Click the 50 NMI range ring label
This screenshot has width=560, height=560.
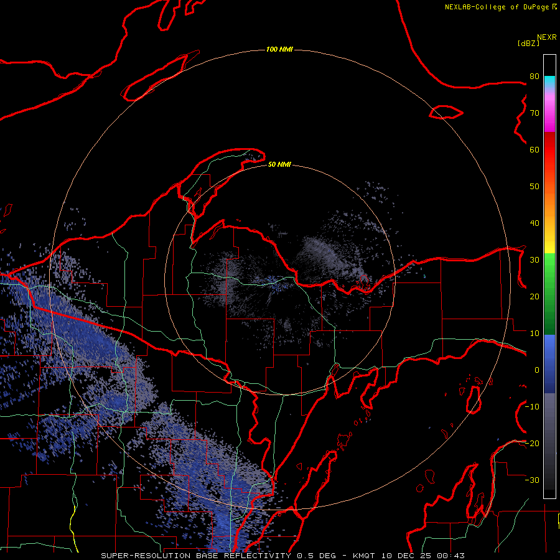(279, 165)
